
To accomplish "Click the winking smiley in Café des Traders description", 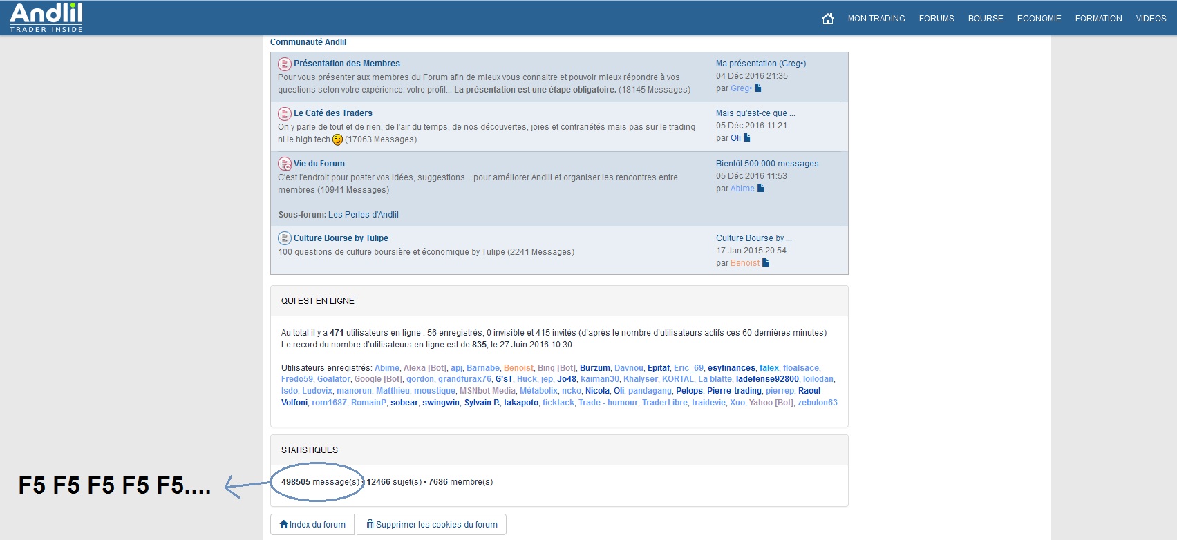I will (337, 139).
